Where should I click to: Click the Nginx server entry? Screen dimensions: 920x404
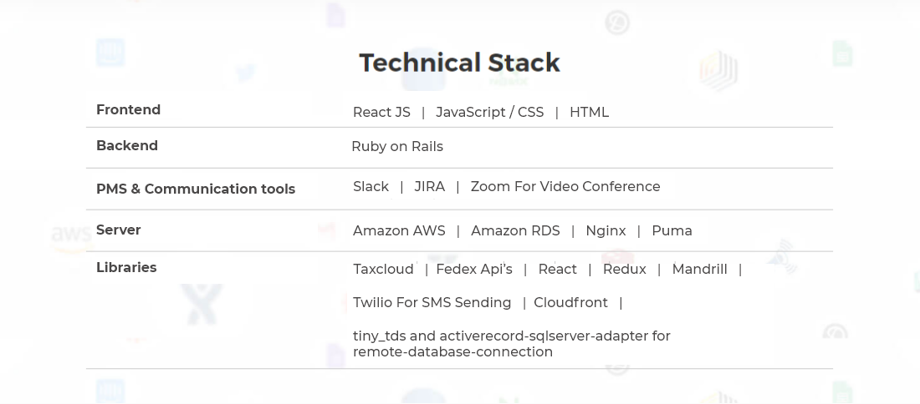coord(606,231)
